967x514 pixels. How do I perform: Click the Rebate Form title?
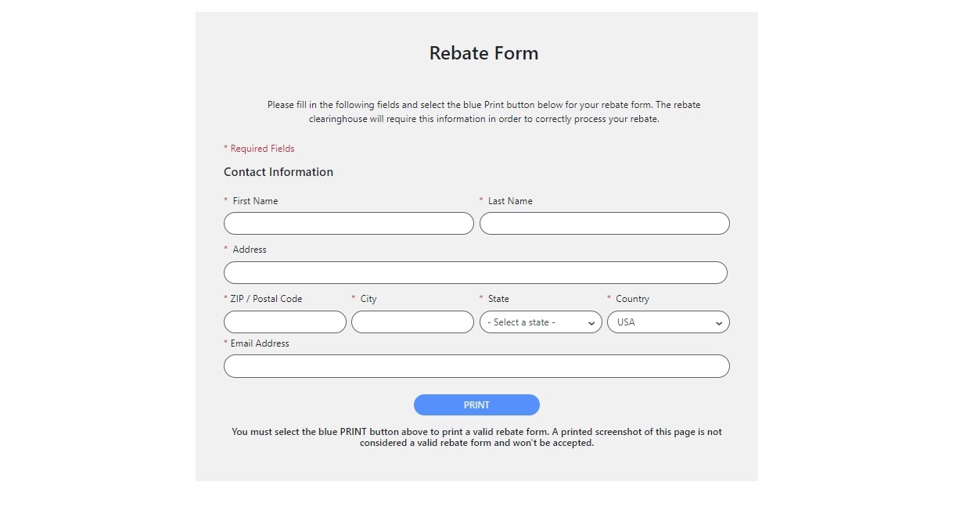tap(483, 53)
